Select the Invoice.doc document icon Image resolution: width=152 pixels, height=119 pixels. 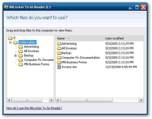coord(59,67)
